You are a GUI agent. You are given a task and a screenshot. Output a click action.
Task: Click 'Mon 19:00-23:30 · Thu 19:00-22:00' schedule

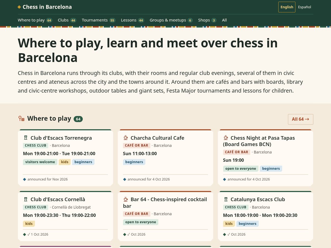click(59, 215)
